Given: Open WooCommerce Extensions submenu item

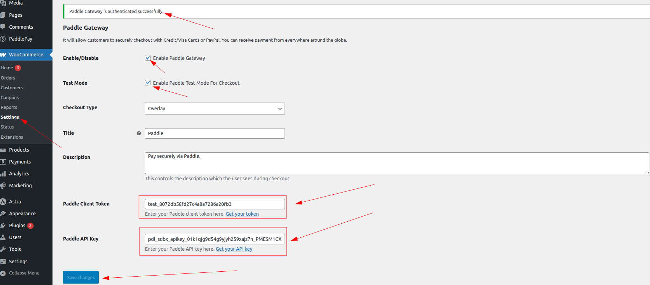Looking at the screenshot, I should (12, 137).
